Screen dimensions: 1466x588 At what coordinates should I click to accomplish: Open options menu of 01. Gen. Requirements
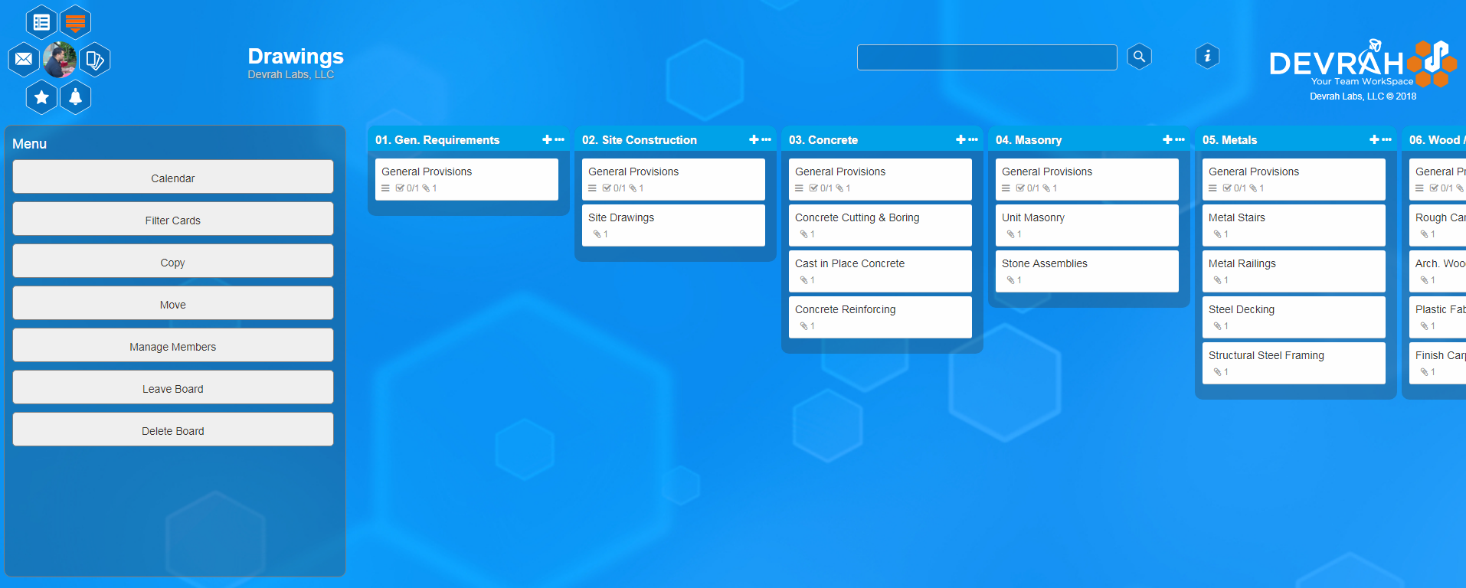[559, 139]
